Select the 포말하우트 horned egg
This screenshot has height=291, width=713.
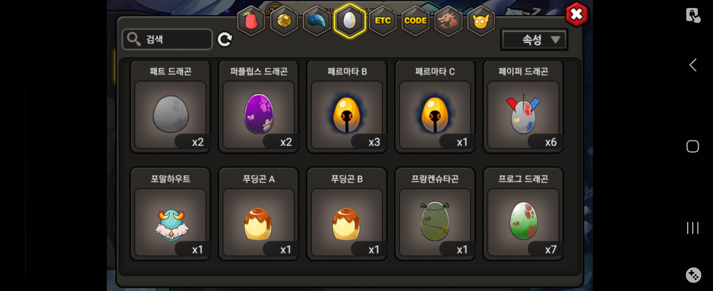(170, 214)
